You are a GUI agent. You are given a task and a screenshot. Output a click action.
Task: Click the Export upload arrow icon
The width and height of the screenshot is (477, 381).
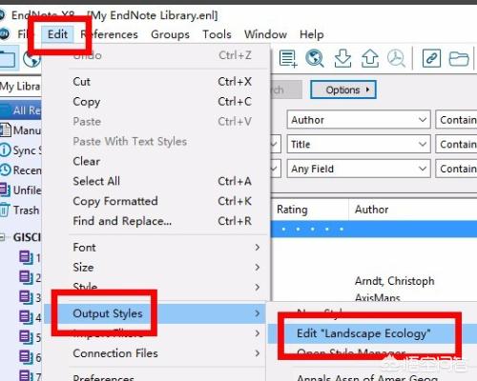point(370,58)
